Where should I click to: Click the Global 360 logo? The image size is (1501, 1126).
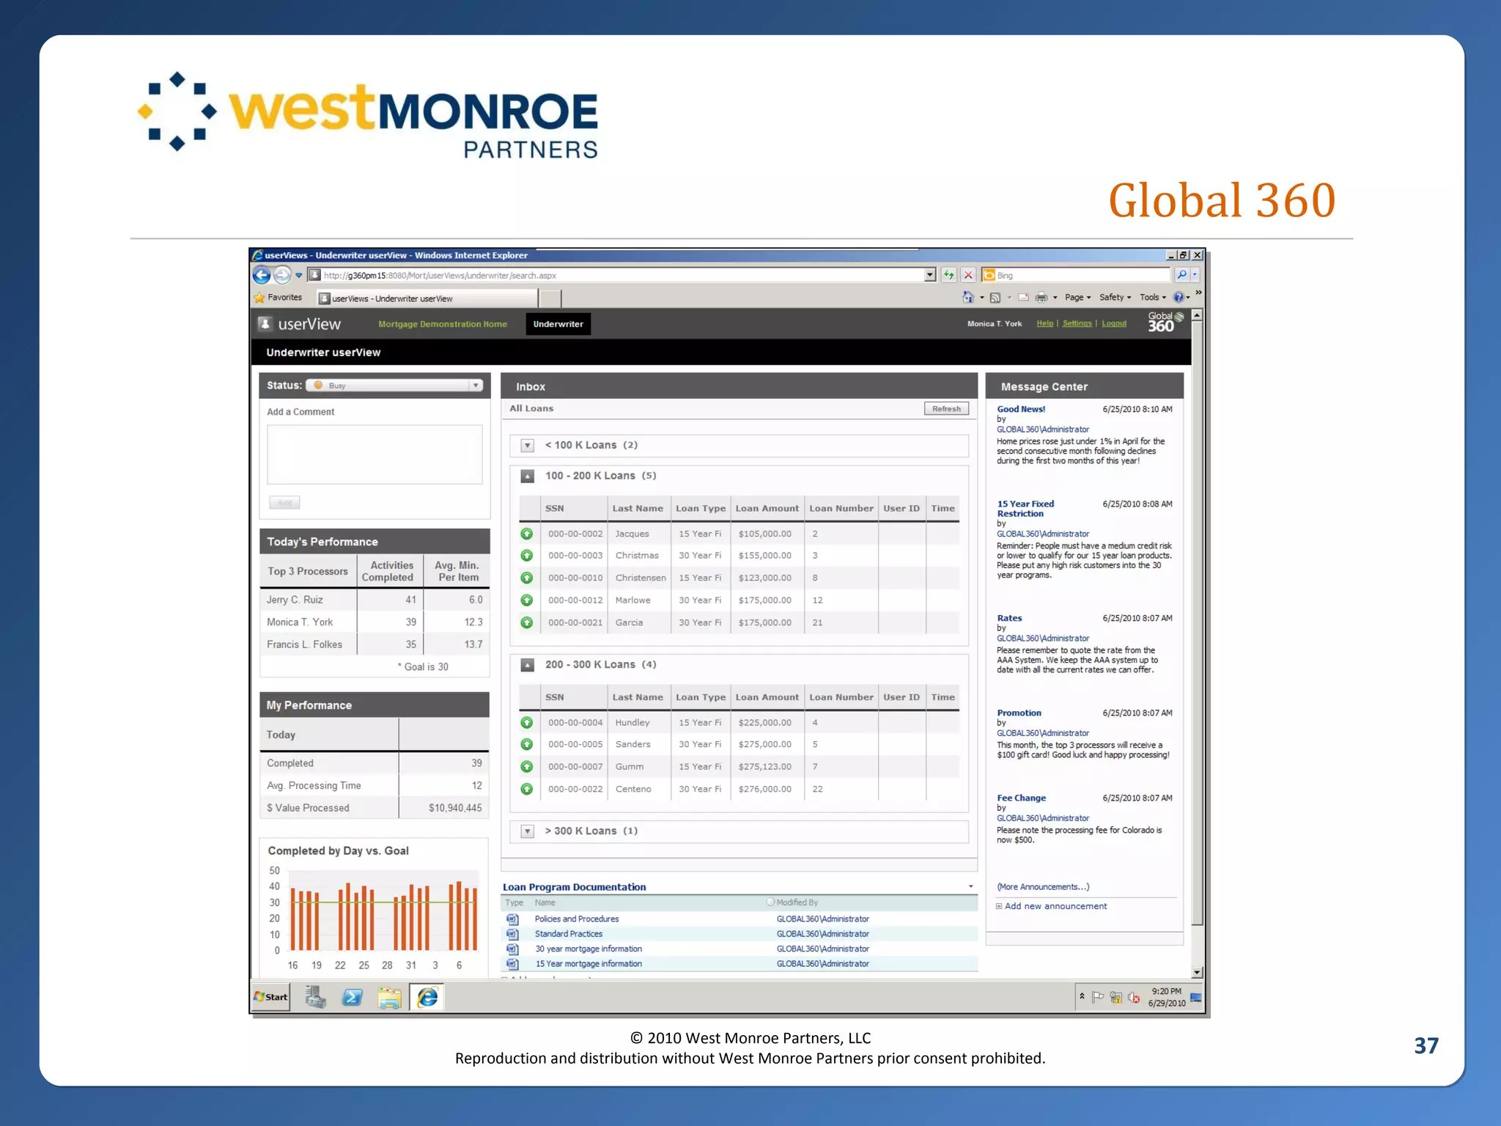tap(1165, 323)
